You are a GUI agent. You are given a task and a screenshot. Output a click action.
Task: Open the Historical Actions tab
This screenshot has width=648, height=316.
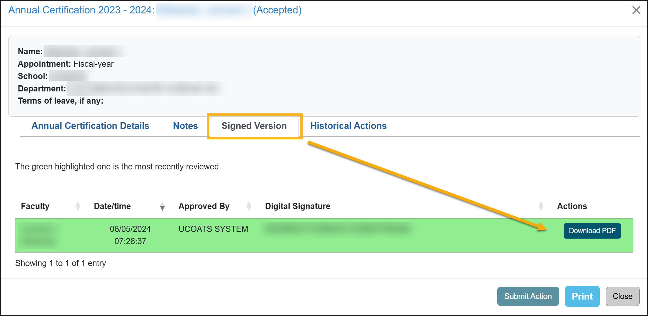(348, 126)
